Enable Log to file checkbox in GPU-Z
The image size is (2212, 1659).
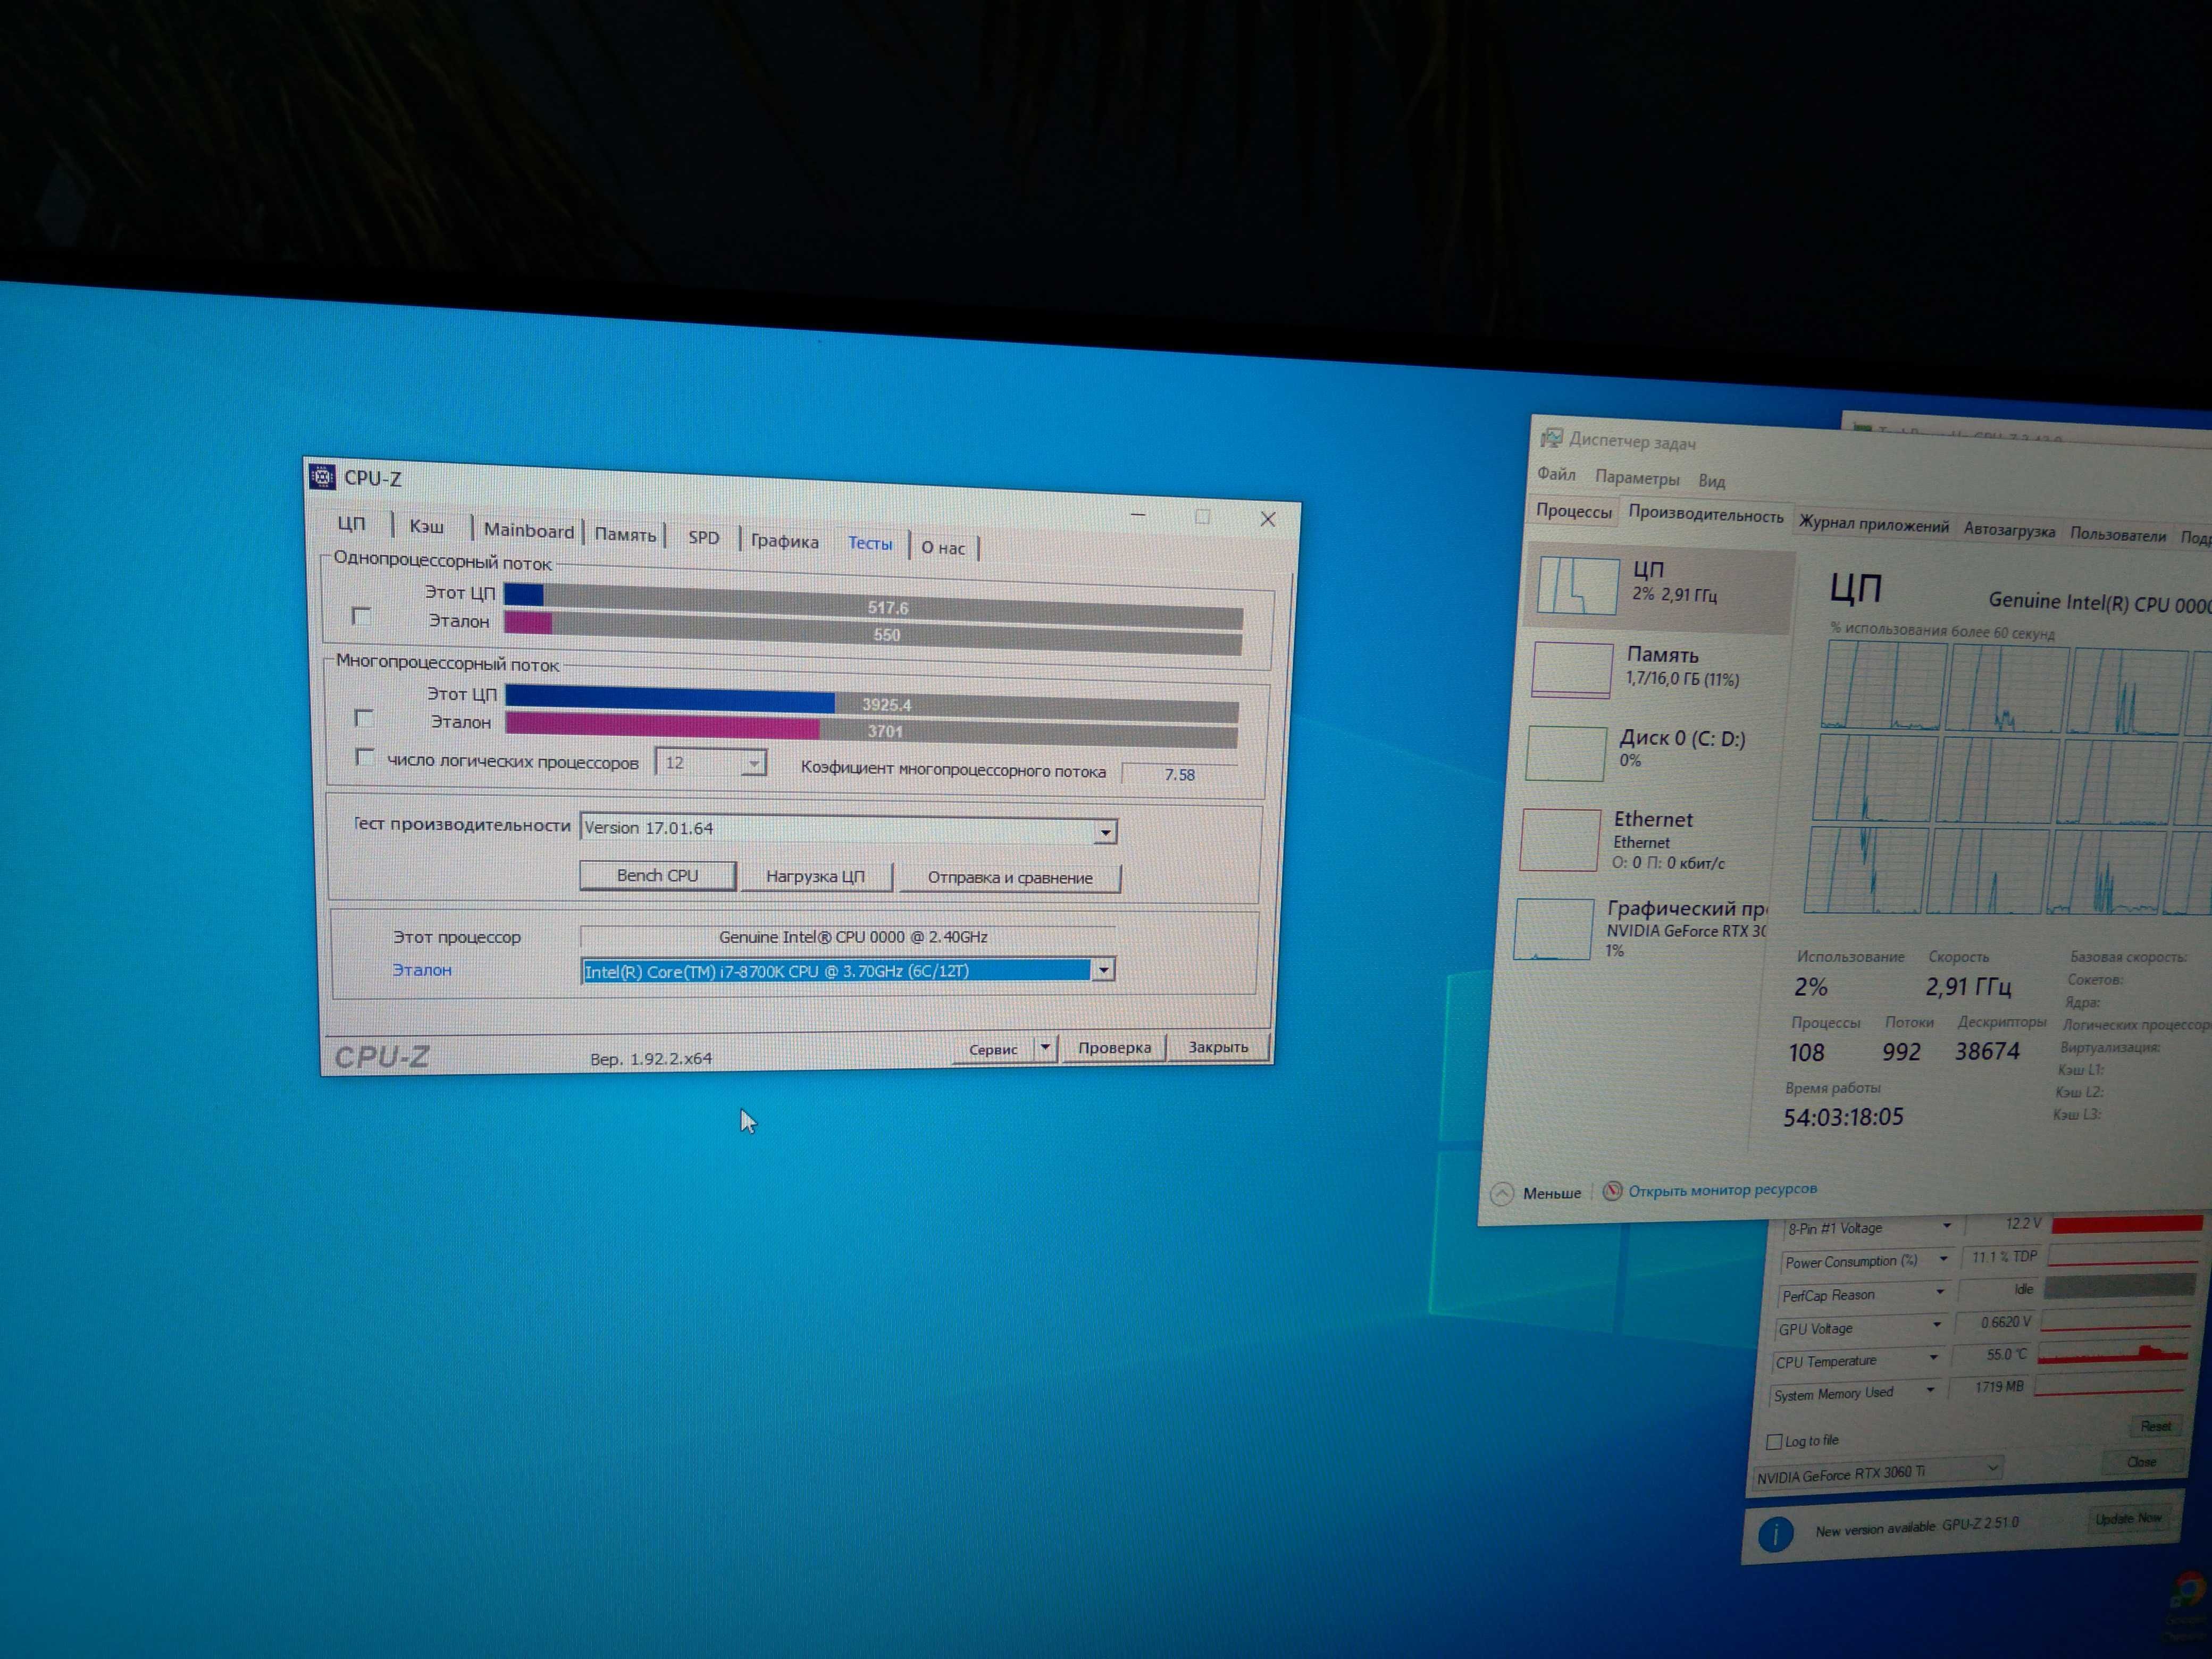[1774, 1441]
